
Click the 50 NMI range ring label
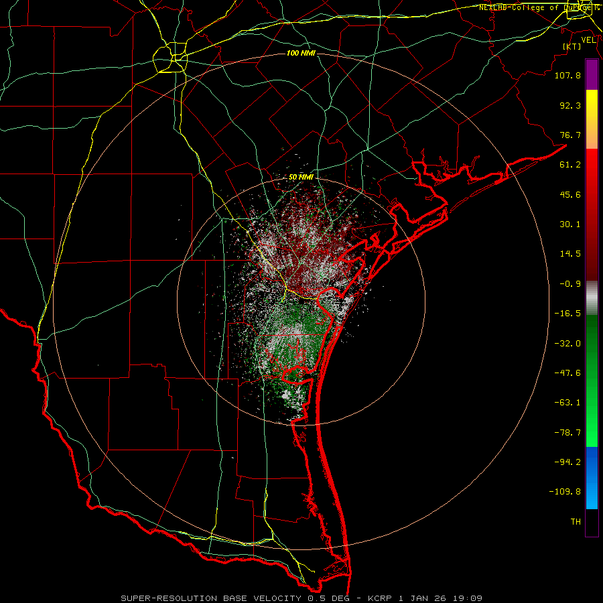301,178
